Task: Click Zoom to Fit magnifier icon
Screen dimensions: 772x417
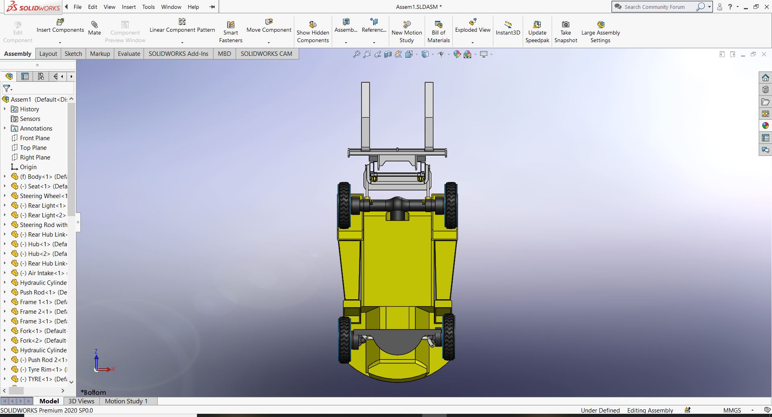Action: [x=356, y=54]
